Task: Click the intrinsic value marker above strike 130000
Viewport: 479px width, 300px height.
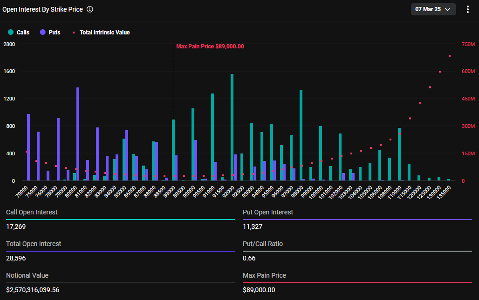Action: (440, 72)
